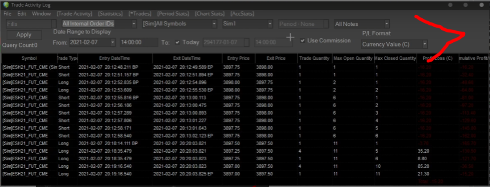Screen dimensions: 490x187
Task: Select exit time 20:13:00.475 cell
Action: [187, 105]
